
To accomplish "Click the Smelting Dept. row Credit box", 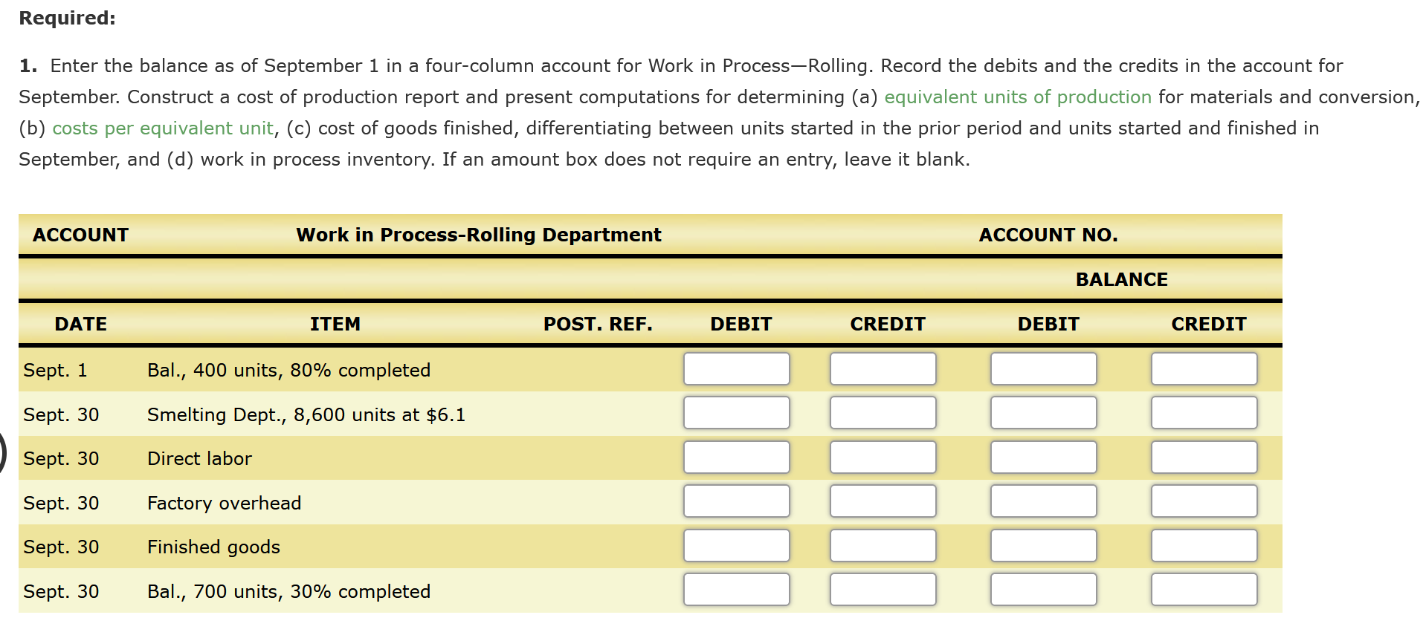I will click(x=883, y=413).
